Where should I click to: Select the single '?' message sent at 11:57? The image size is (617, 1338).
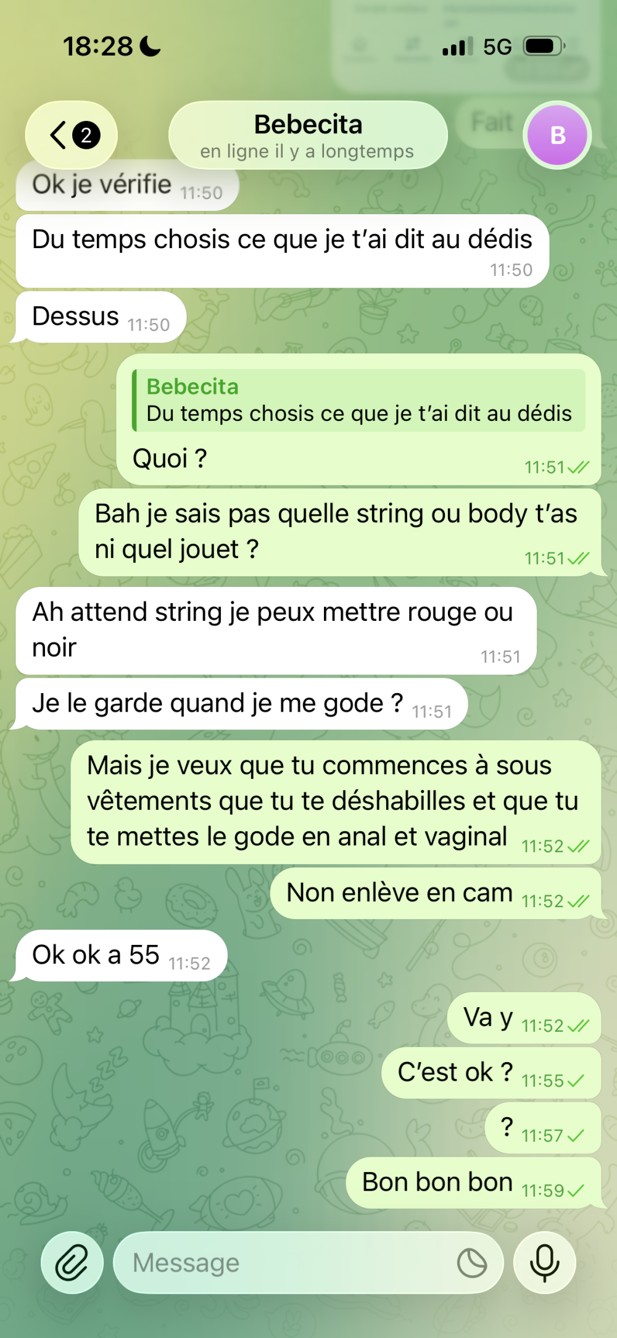[x=543, y=1128]
